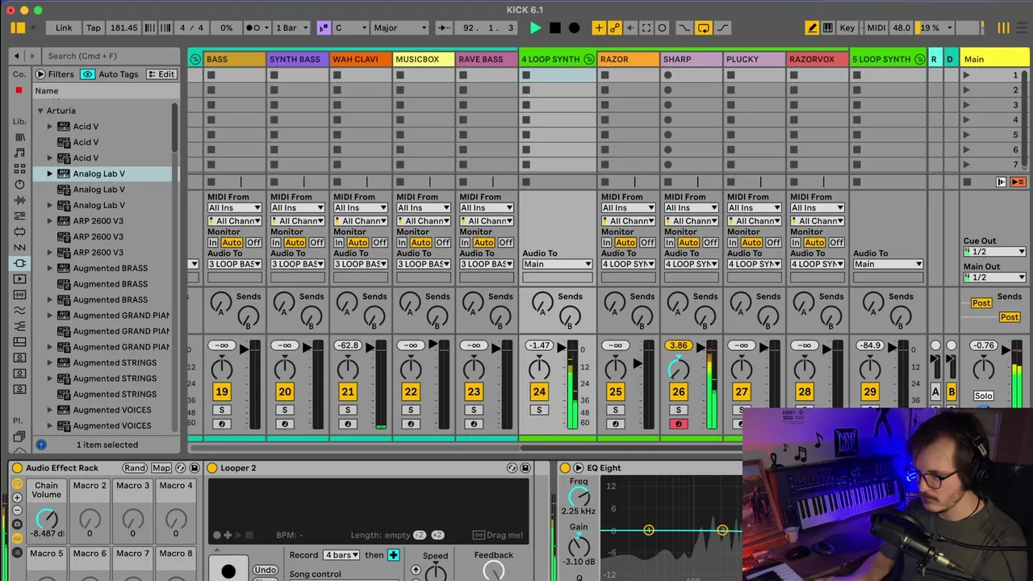Toggle Draw Mode pencil icon
This screenshot has width=1033, height=581.
point(812,27)
